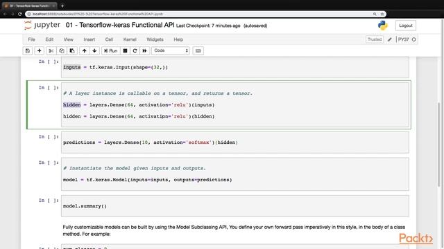Paste cells below icon
Image resolution: width=444 pixels, height=249 pixels.
[x=72, y=50]
